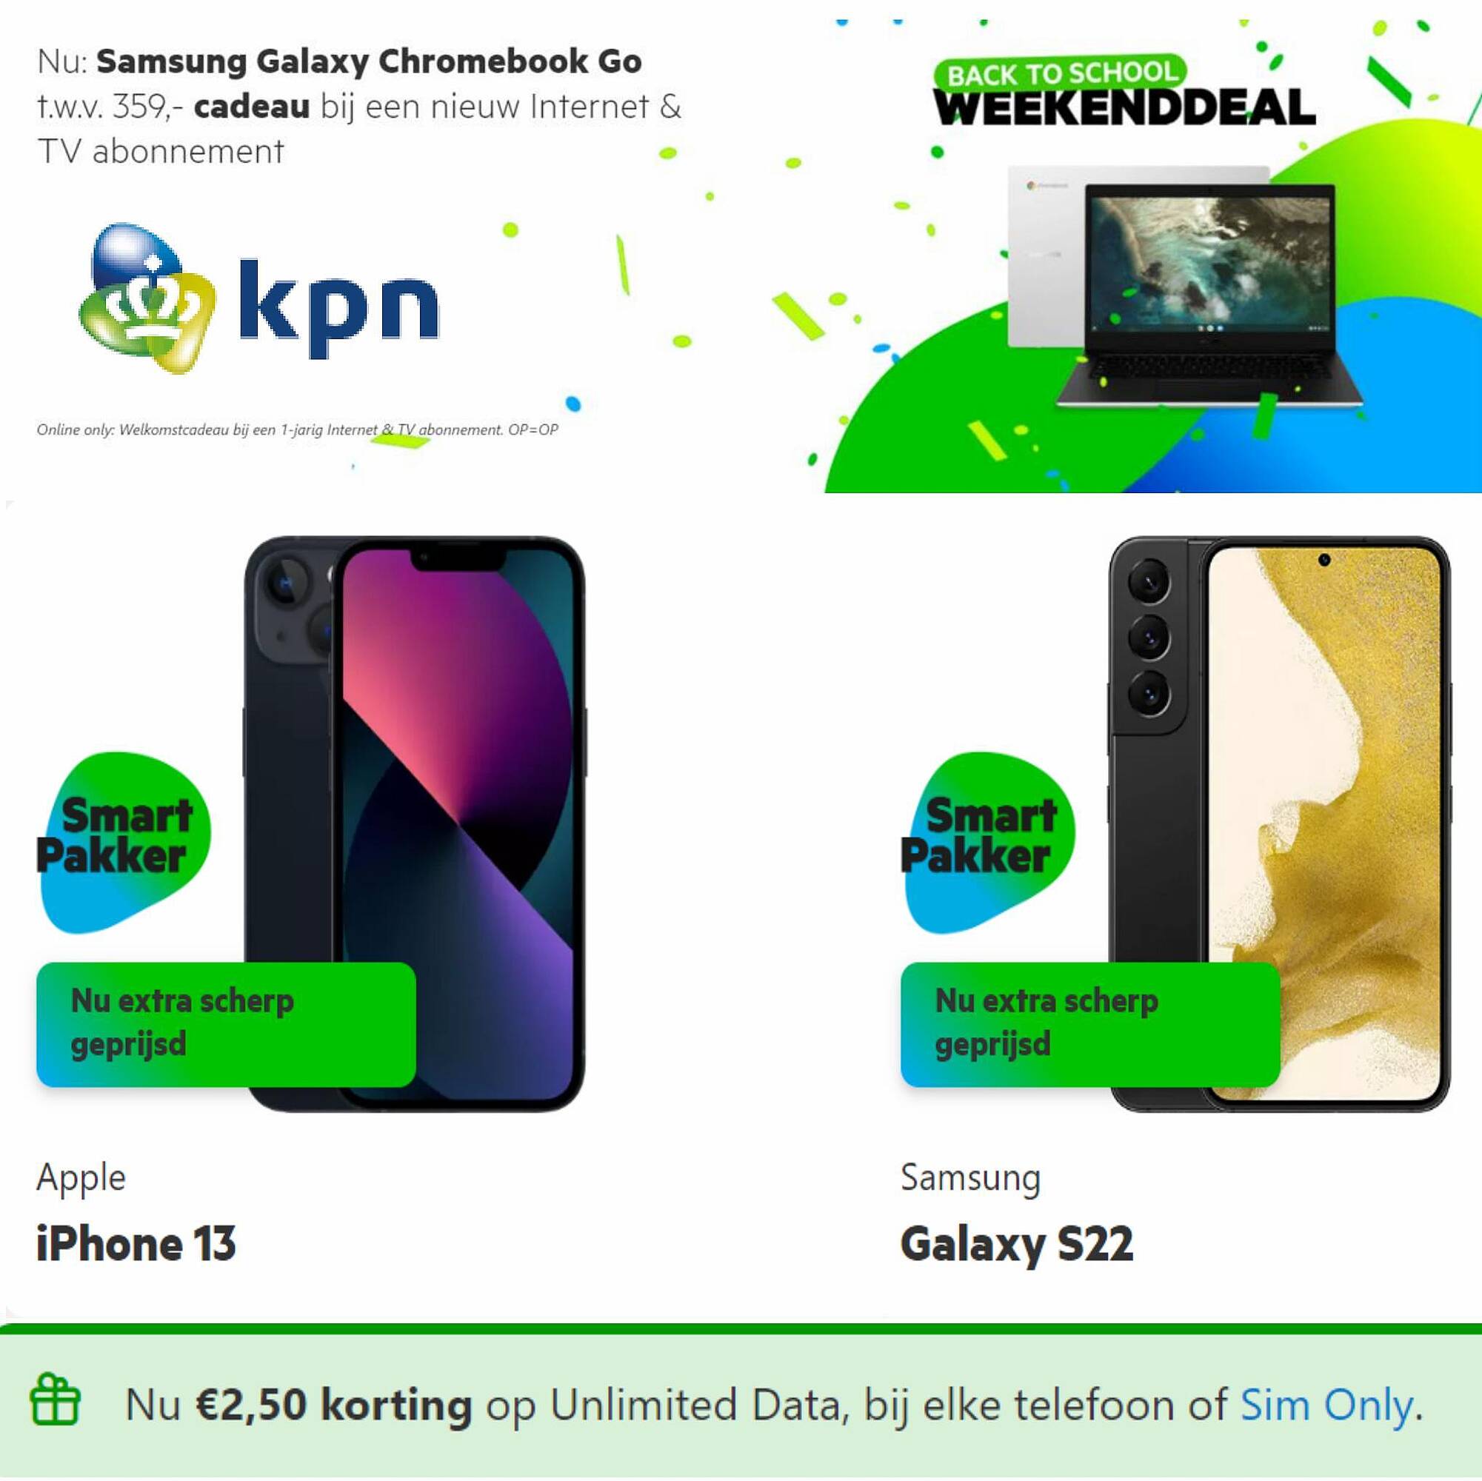Click the €2,50 korting banner text
The image size is (1482, 1481).
coord(774,1405)
